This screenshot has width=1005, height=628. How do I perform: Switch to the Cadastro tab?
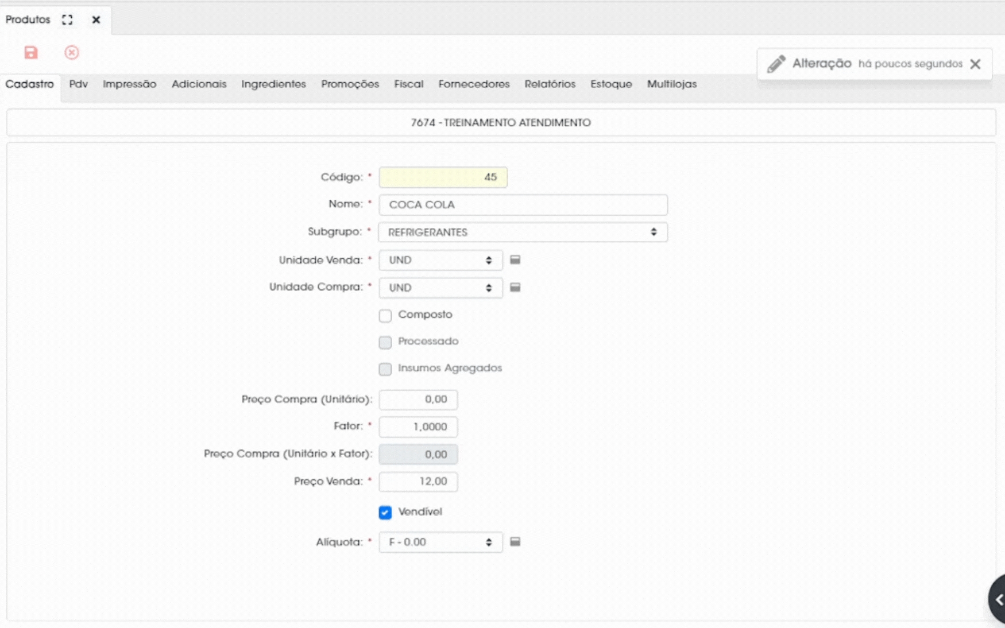pyautogui.click(x=30, y=84)
